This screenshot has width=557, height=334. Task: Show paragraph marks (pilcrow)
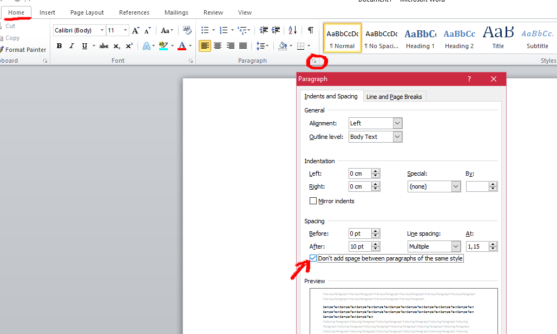point(311,30)
